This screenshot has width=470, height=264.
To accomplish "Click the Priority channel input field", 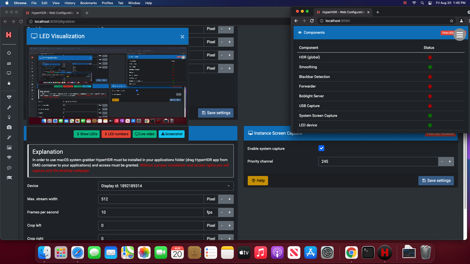I will click(x=378, y=161).
